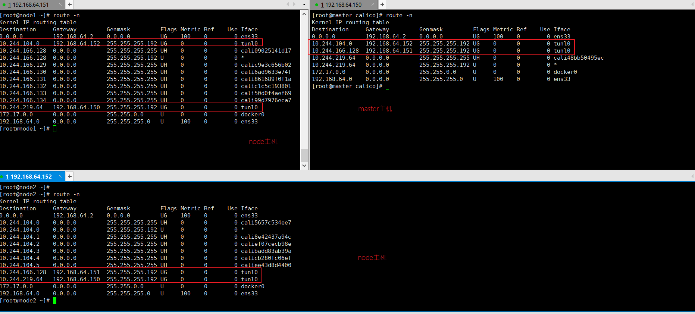Image resolution: width=695 pixels, height=314 pixels.
Task: Click the green connection dot on the 192.168.64.150 tab
Action: (x=317, y=5)
